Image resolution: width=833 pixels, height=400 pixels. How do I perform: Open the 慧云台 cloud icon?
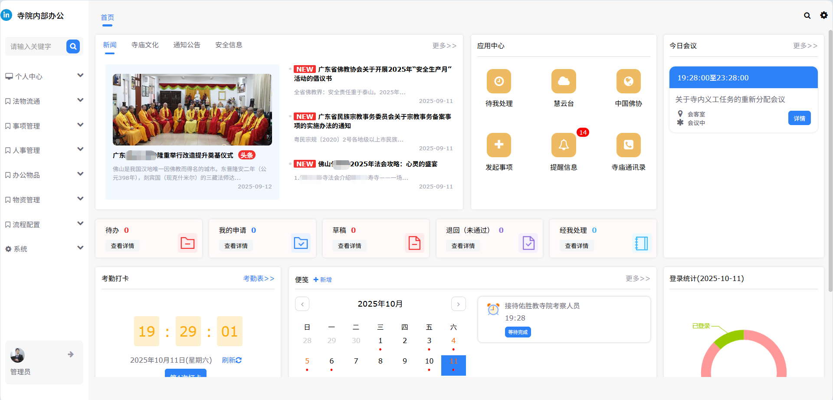coord(564,81)
